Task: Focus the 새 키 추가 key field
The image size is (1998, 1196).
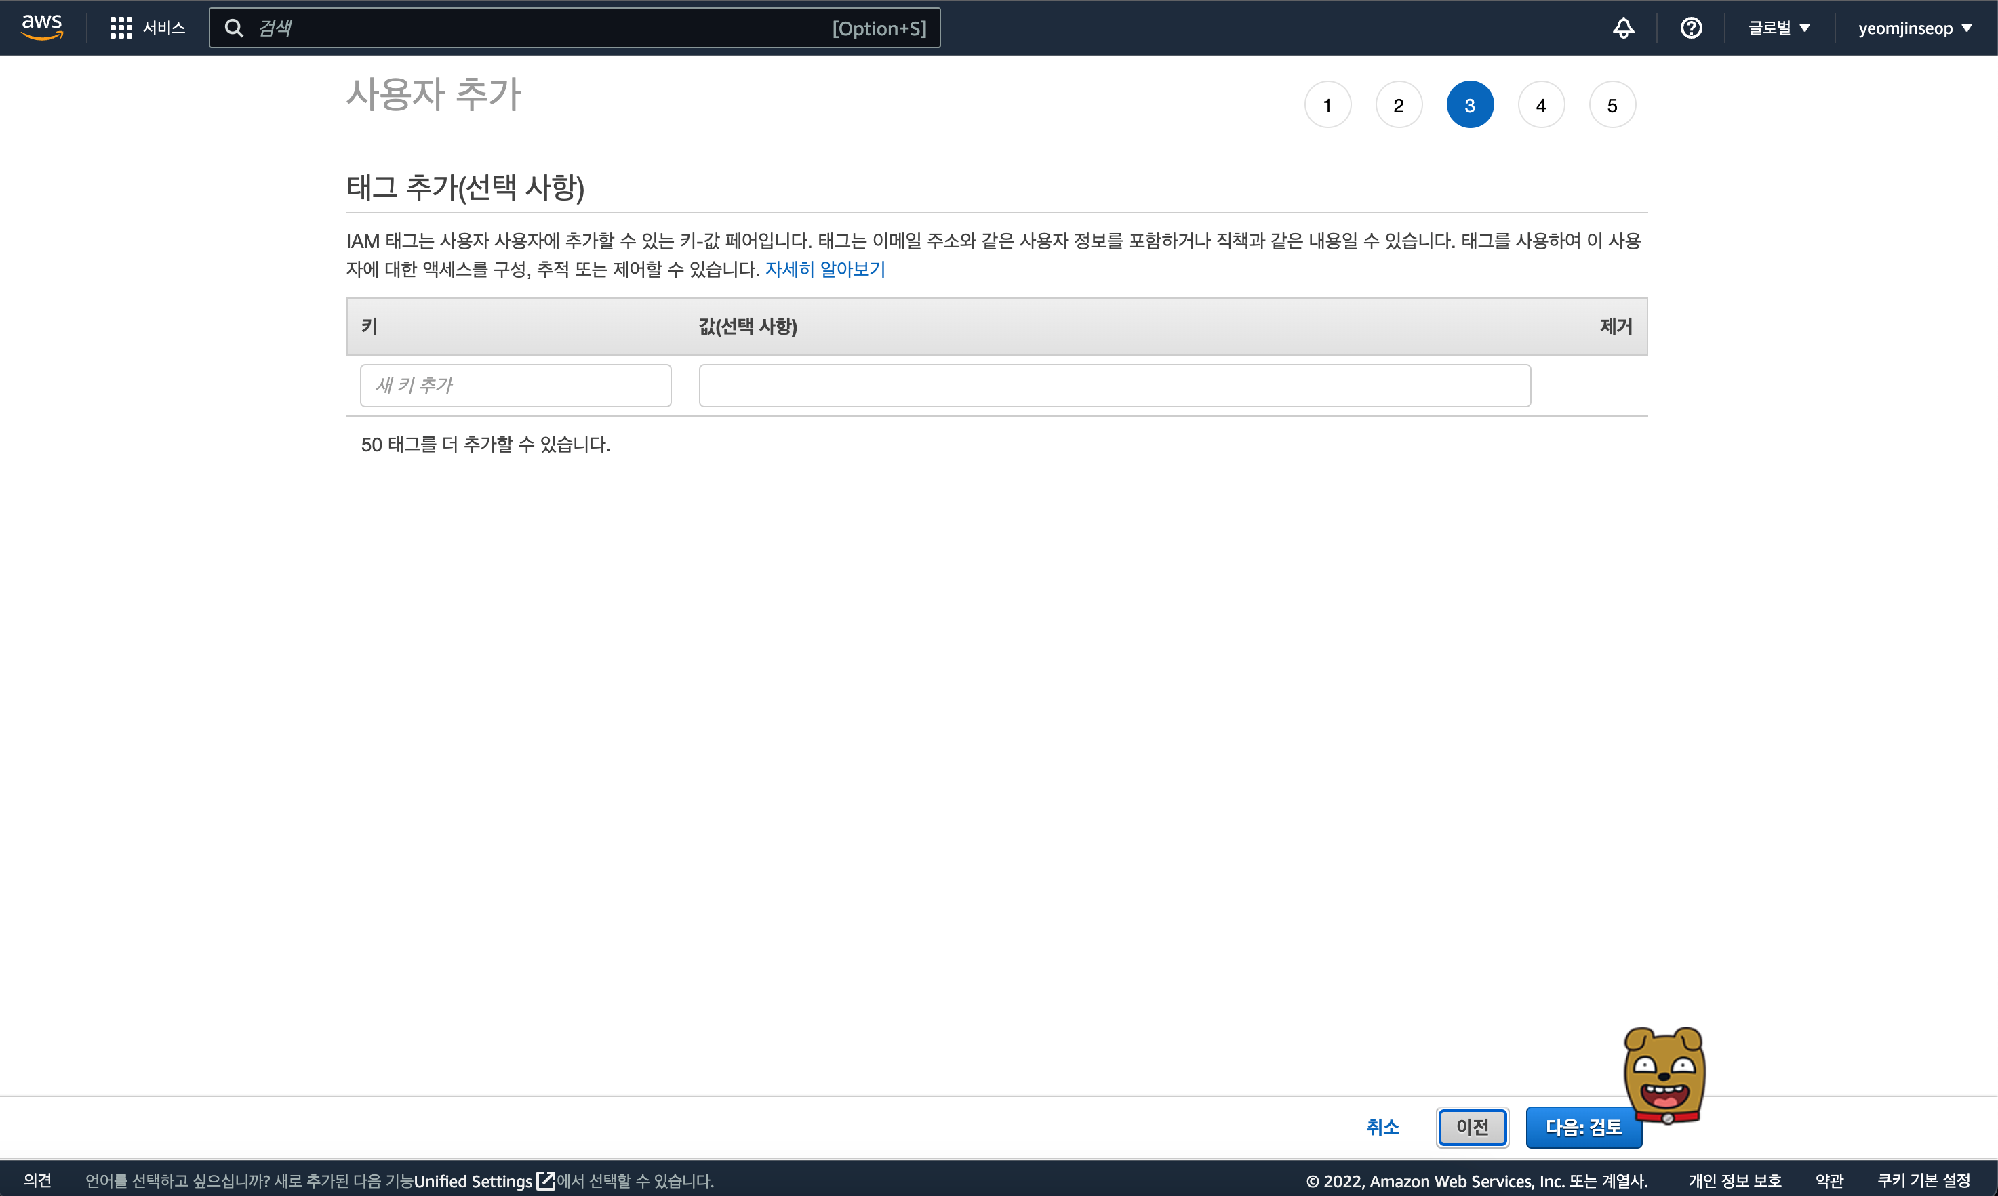Action: (x=515, y=386)
